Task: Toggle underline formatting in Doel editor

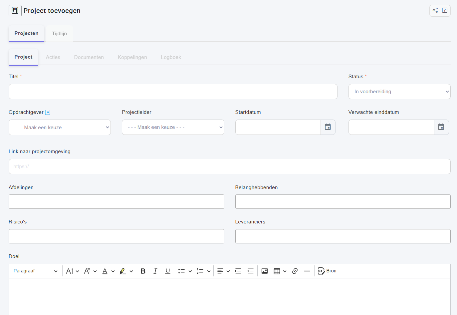Action: click(168, 271)
